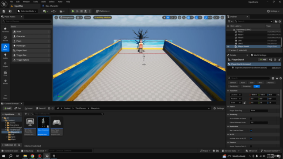Toggle Async Physics Tick Enabled checkbox
The width and height of the screenshot is (283, 159).
pyautogui.click(x=251, y=146)
